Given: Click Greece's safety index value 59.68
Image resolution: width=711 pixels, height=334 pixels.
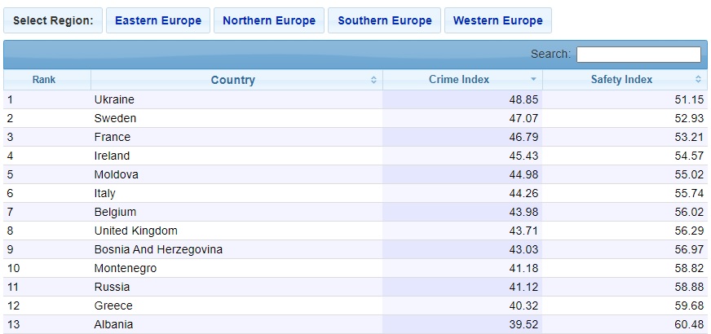Looking at the screenshot, I should coord(689,306).
